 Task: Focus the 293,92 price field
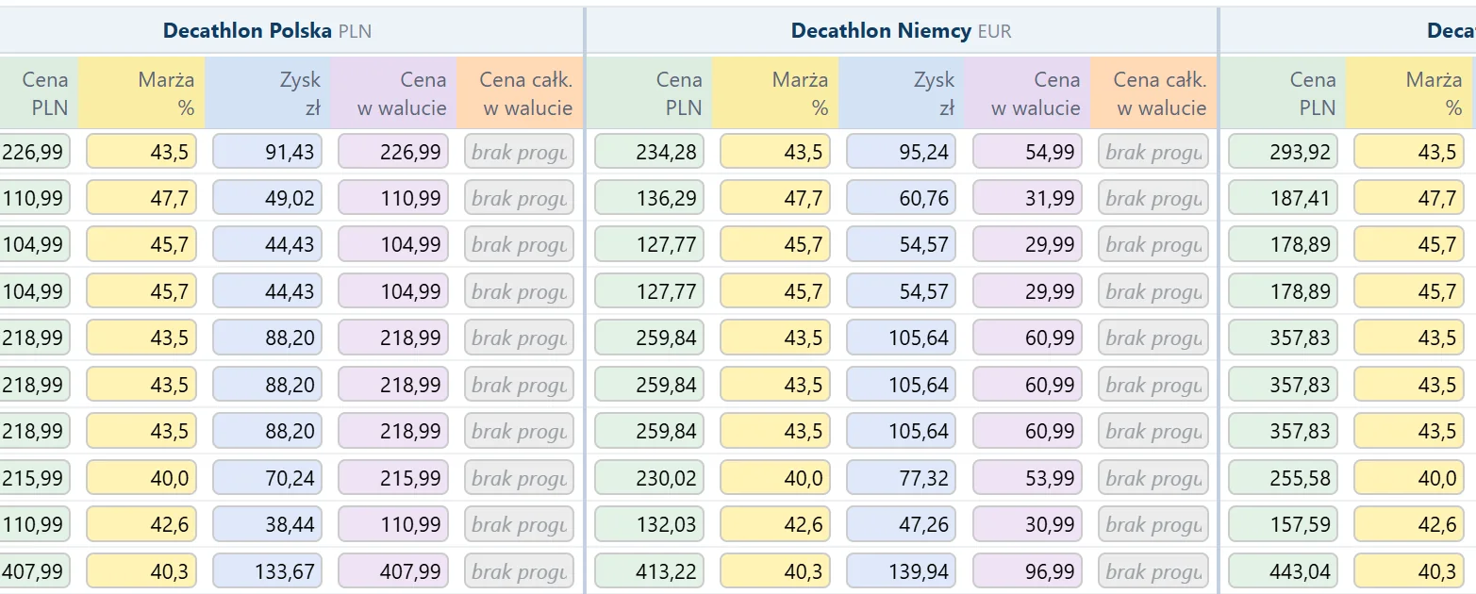coord(1283,152)
